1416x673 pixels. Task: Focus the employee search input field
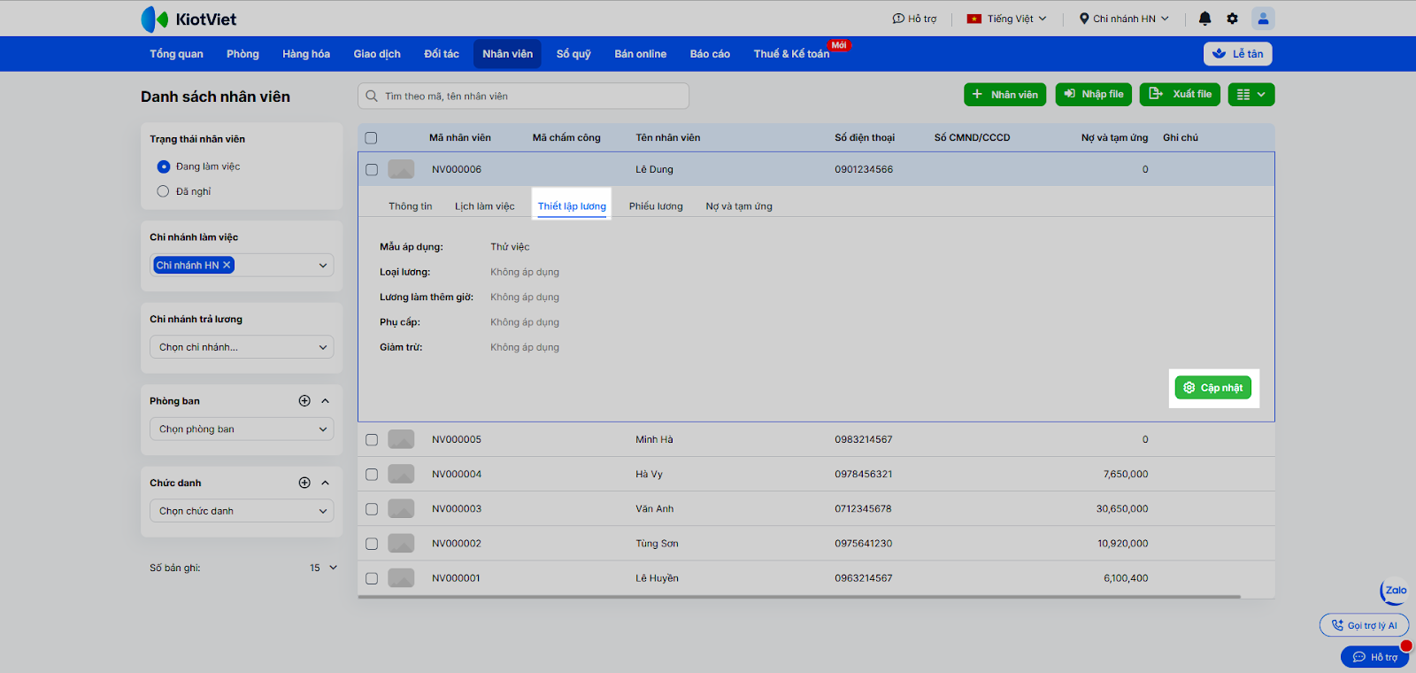pos(531,97)
